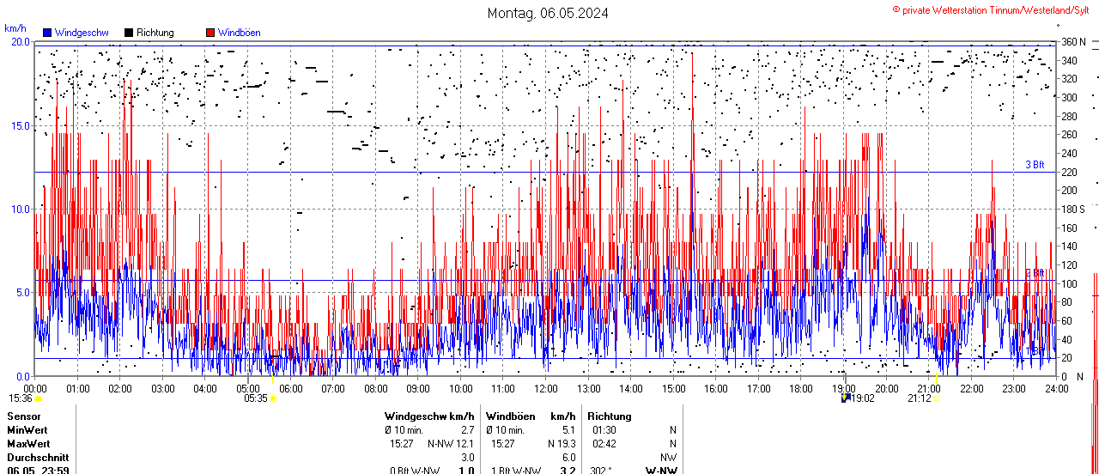The image size is (1099, 474).
Task: Click the '0 Bft W-NW' current wind cell
Action: pyautogui.click(x=415, y=471)
